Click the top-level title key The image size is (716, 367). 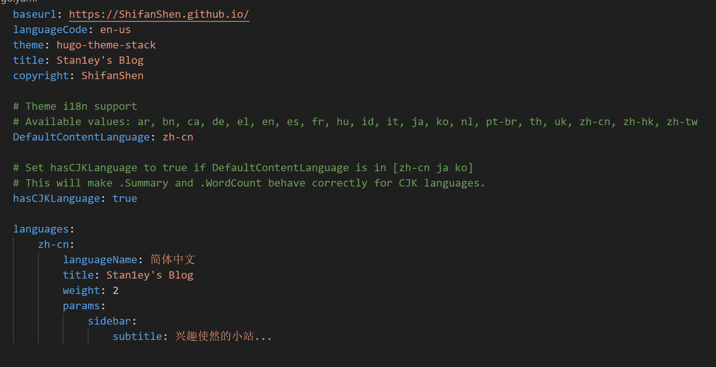(x=28, y=61)
